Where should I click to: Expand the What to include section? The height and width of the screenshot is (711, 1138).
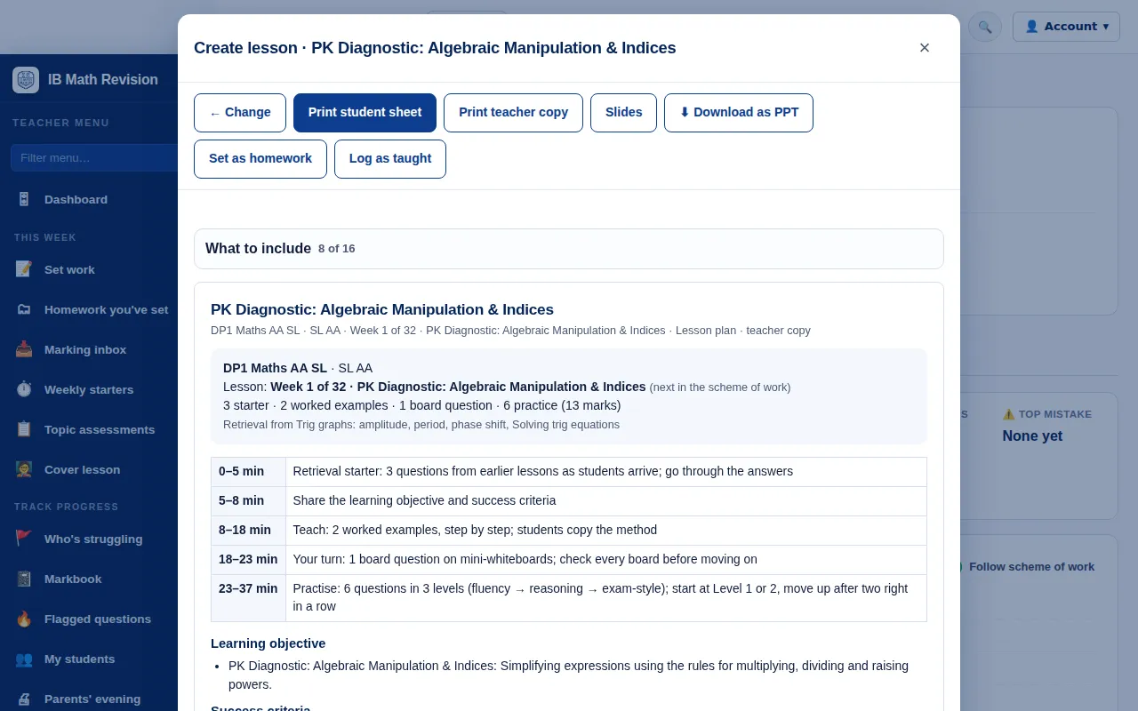569,249
